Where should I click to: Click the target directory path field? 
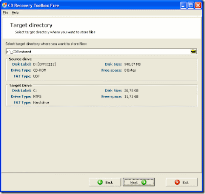[x=98, y=52]
